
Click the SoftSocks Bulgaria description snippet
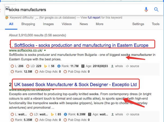point(82,57)
